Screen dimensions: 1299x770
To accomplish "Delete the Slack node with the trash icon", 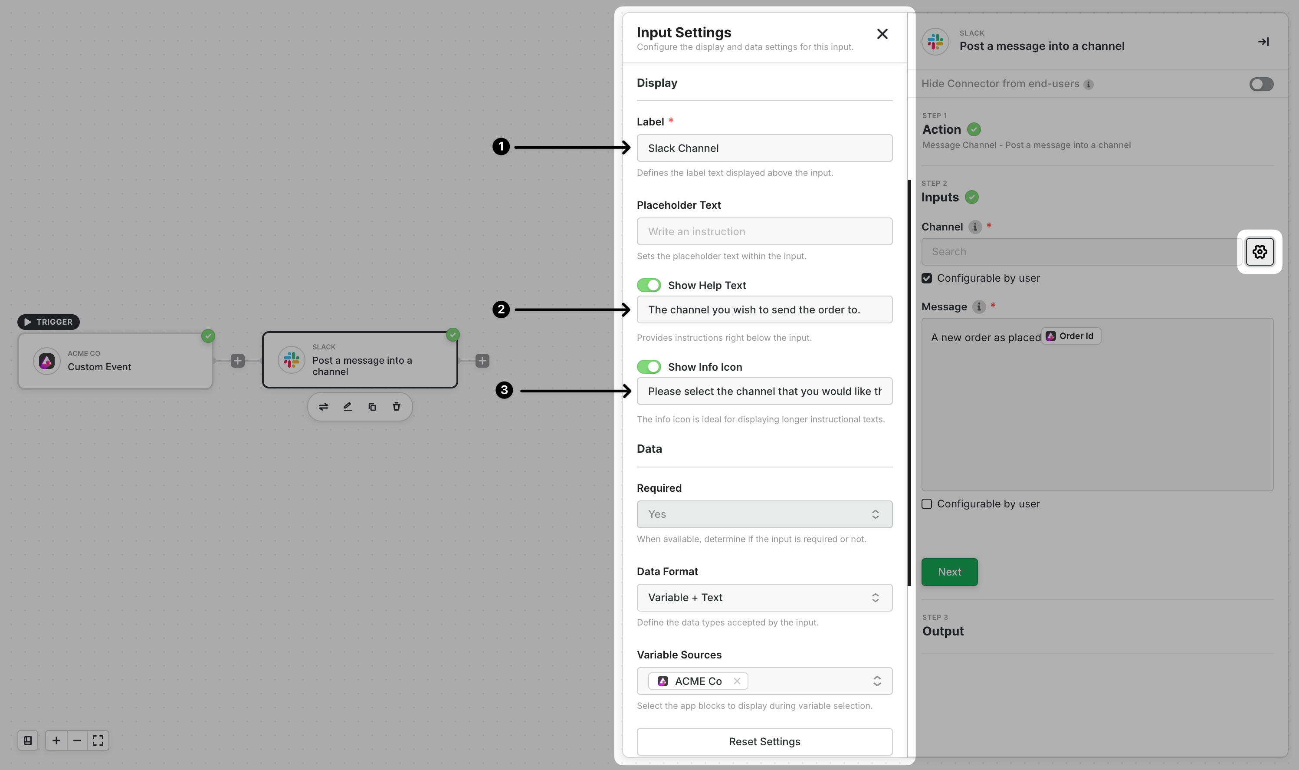I will click(396, 407).
